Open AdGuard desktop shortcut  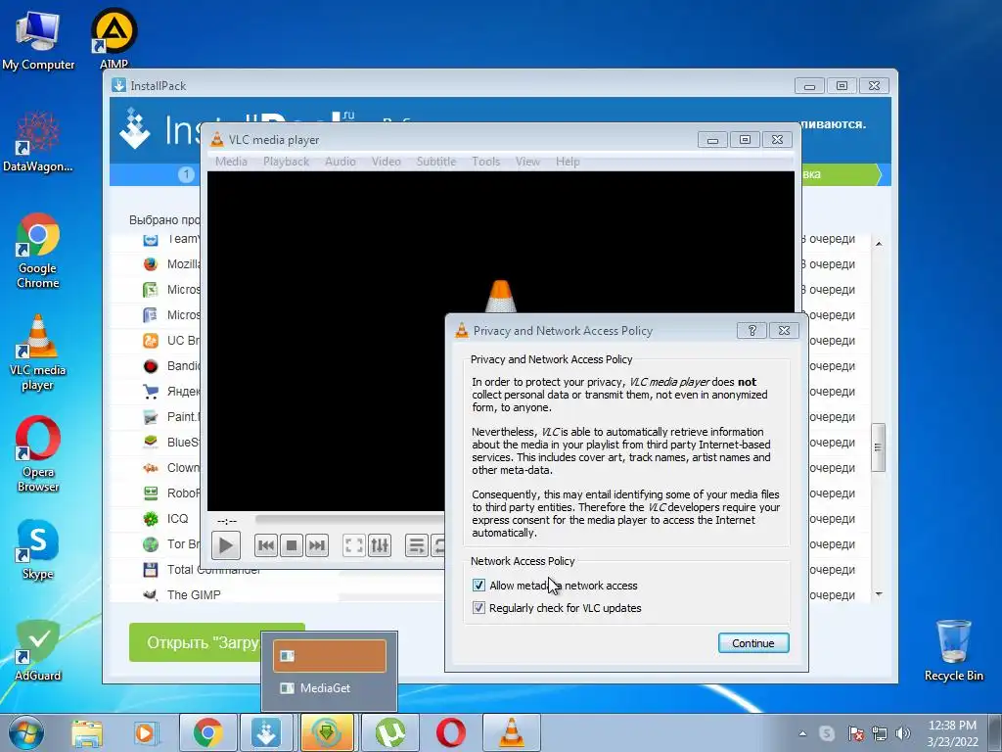point(38,651)
